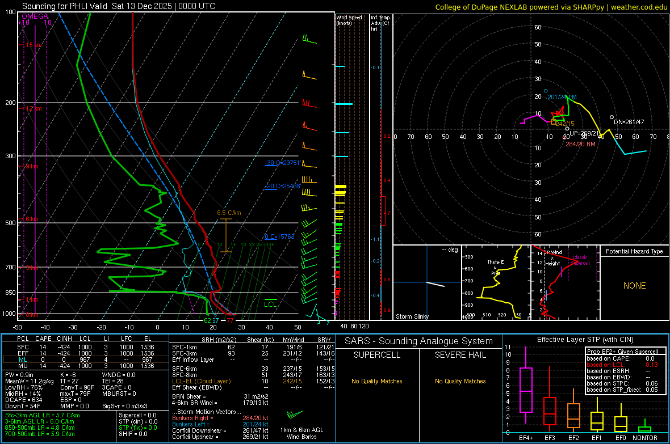Select the SFC-1km shear row
The width and height of the screenshot is (670, 444).
point(253,347)
